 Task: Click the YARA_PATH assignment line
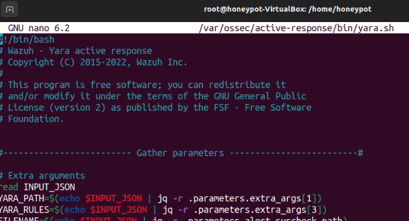coord(161,198)
